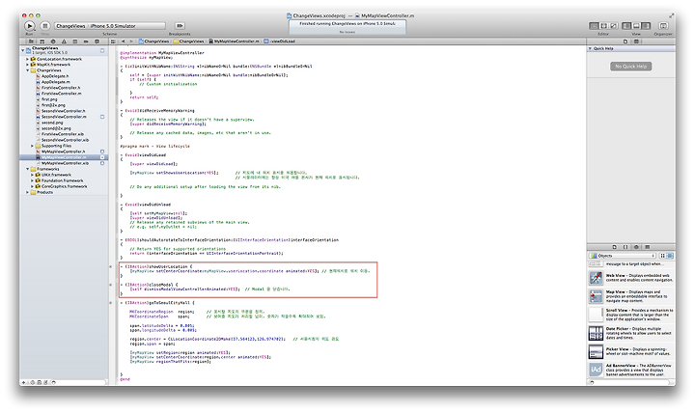Go back in editor history
The height and width of the screenshot is (413, 695).
[x=124, y=41]
